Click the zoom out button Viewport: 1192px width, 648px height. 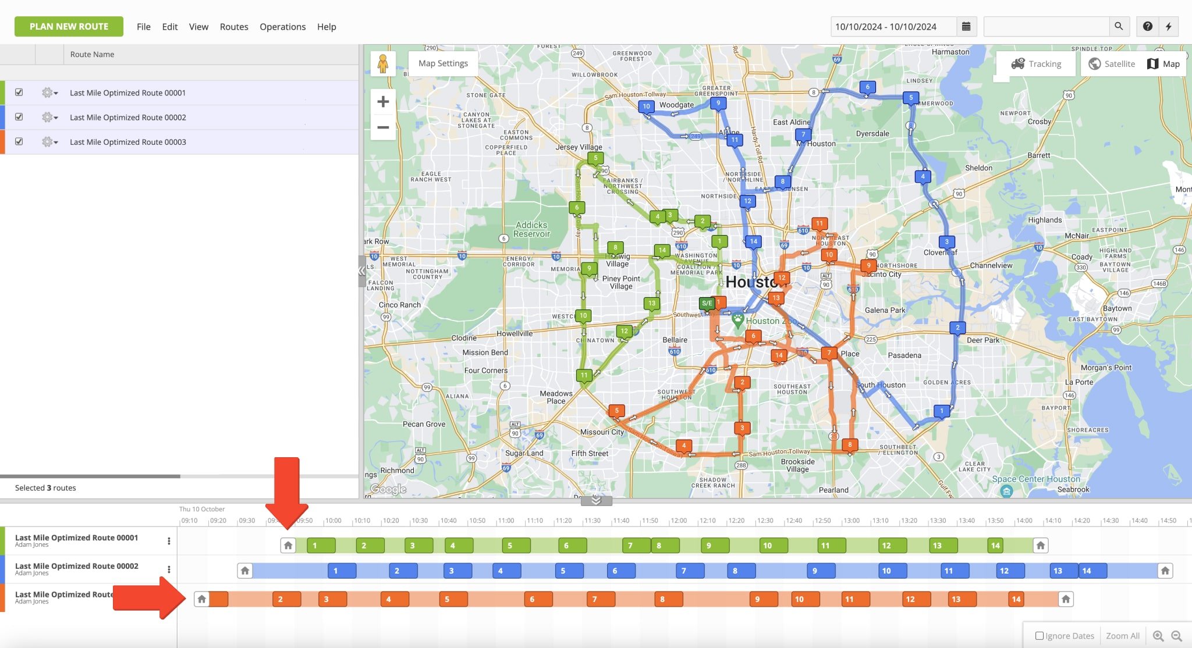tap(384, 127)
